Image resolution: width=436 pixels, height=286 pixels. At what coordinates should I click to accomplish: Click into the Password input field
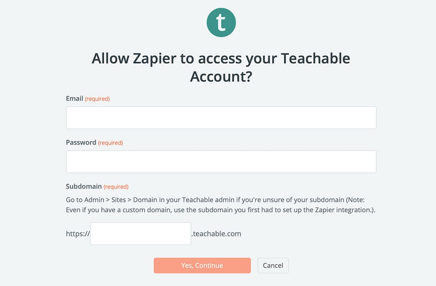click(221, 162)
